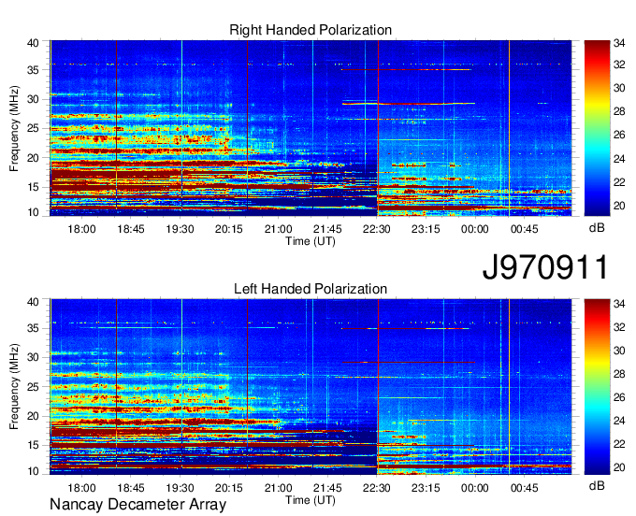
Task: Click the Right Handed Polarization title
Action: tap(311, 30)
